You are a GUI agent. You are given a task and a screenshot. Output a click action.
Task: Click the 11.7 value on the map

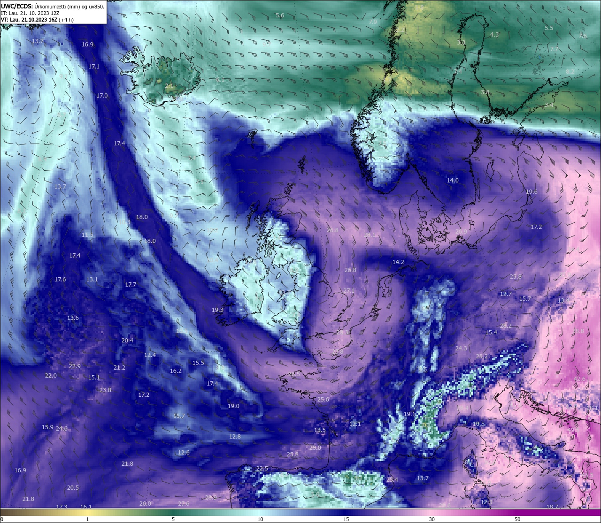pyautogui.click(x=179, y=416)
